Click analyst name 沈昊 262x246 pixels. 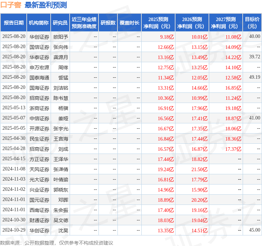pyautogui.click(x=63, y=231)
